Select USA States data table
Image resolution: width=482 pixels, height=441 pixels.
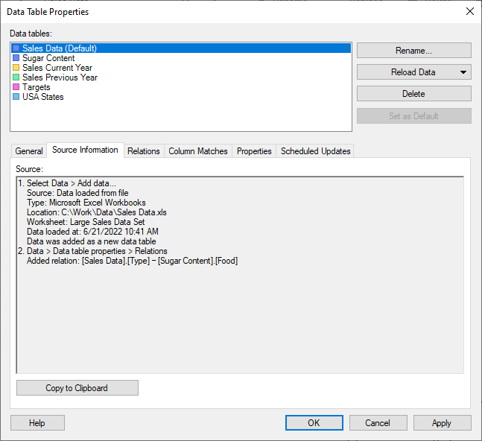(x=42, y=97)
